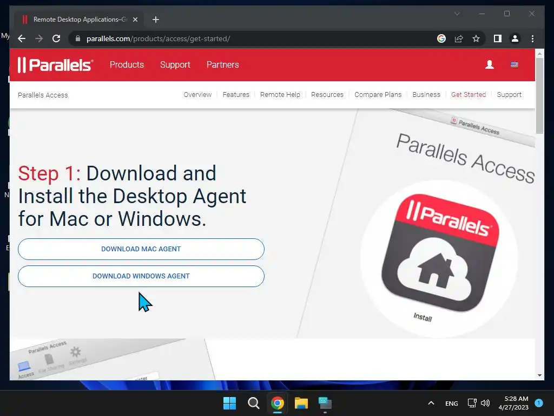The image size is (554, 416).
Task: View site security lock info
Action: click(78, 38)
